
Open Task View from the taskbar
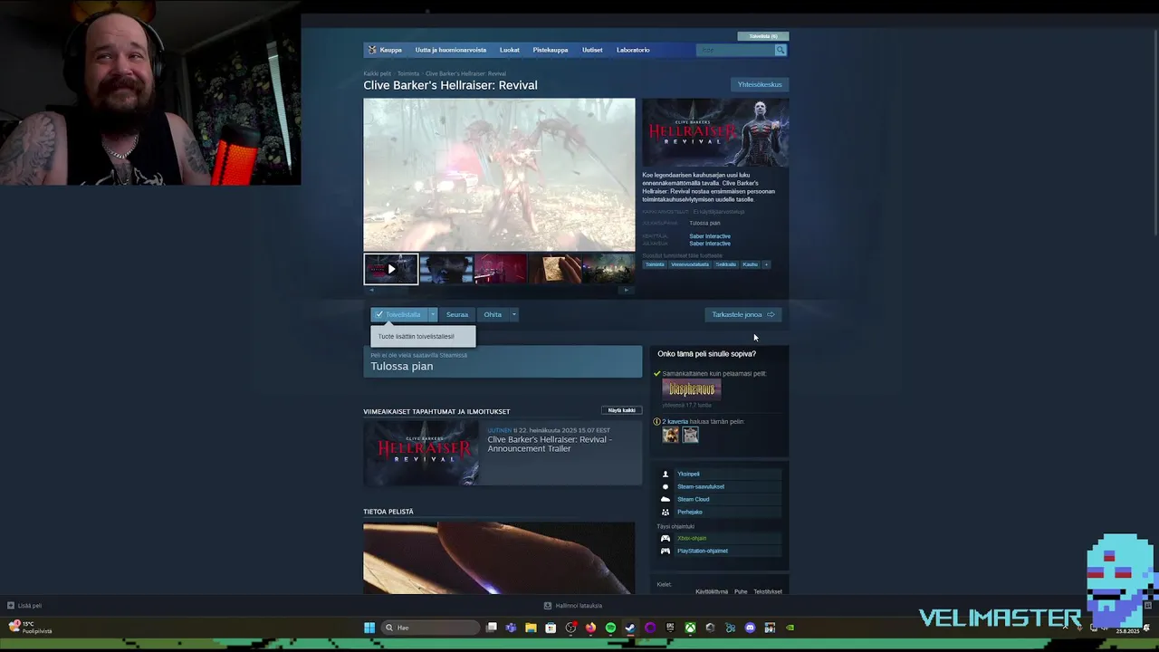pyautogui.click(x=492, y=628)
